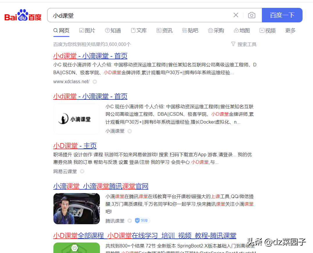Open the dropdown arrow beside 网易云课堂

click(x=82, y=171)
